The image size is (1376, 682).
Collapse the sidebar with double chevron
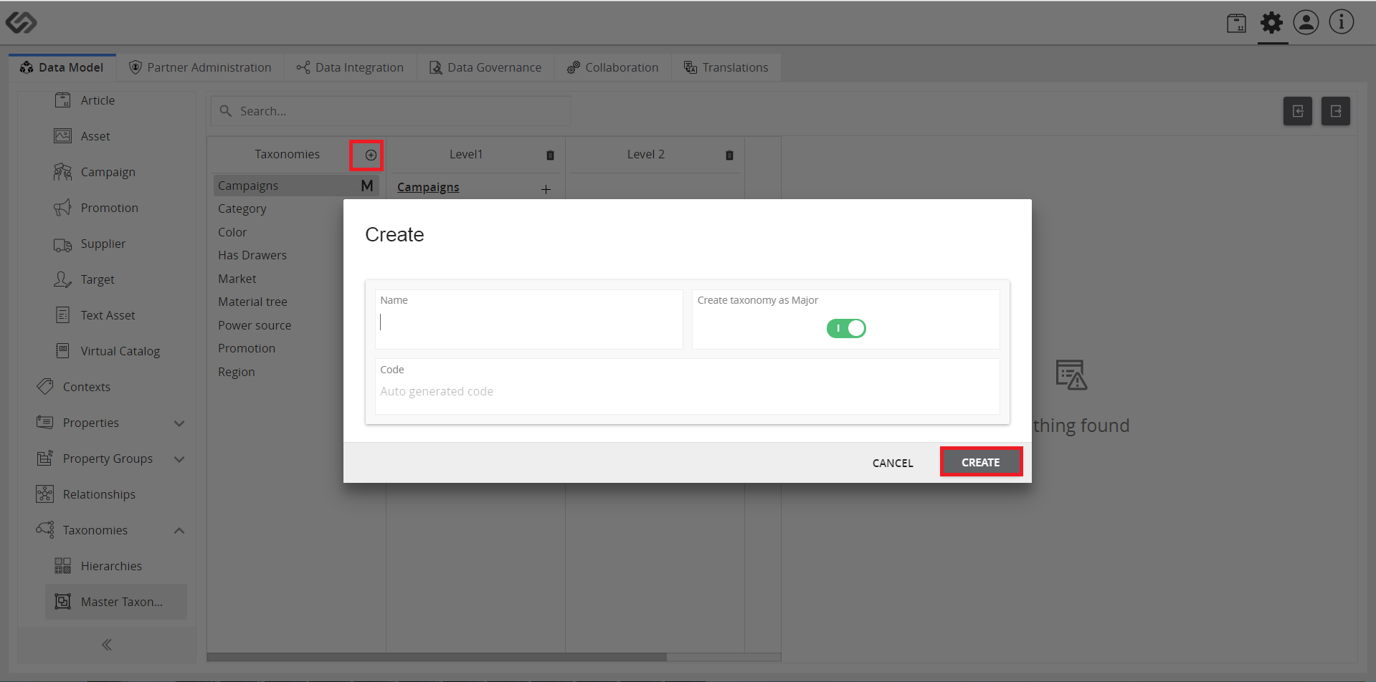107,645
